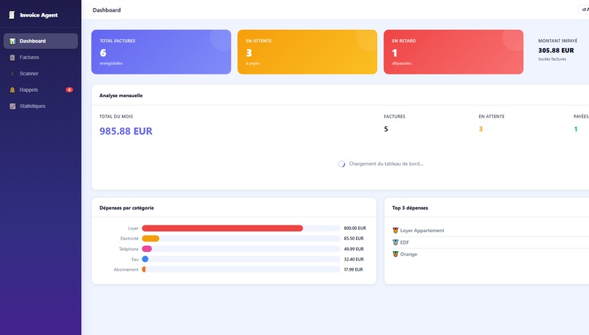The height and width of the screenshot is (335, 589).
Task: Select the Total Factures card
Action: click(161, 52)
